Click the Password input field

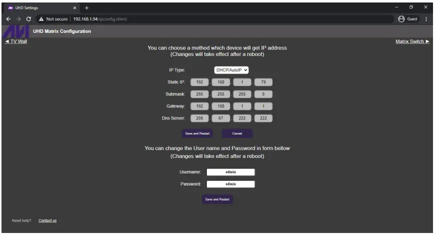(231, 184)
